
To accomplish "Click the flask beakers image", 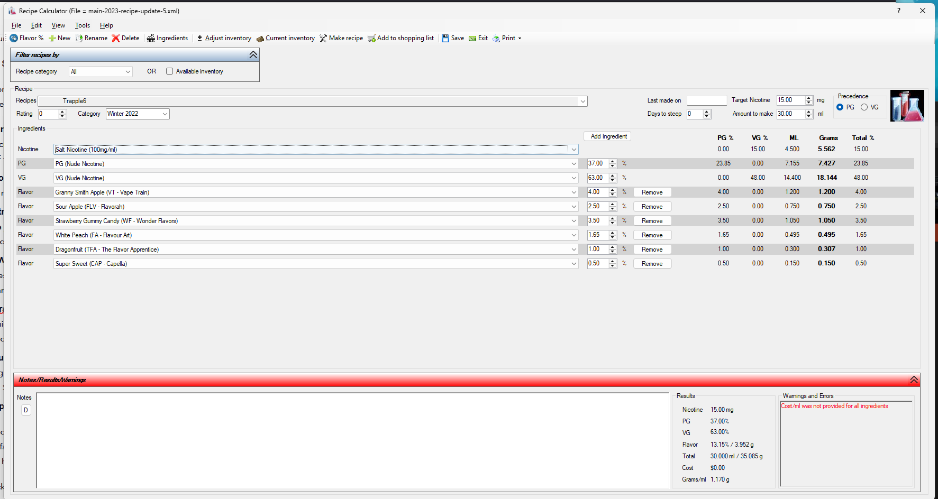I will (x=907, y=106).
